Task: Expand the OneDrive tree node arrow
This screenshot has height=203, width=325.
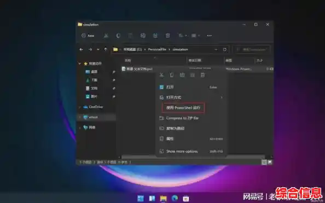Action: (80, 107)
